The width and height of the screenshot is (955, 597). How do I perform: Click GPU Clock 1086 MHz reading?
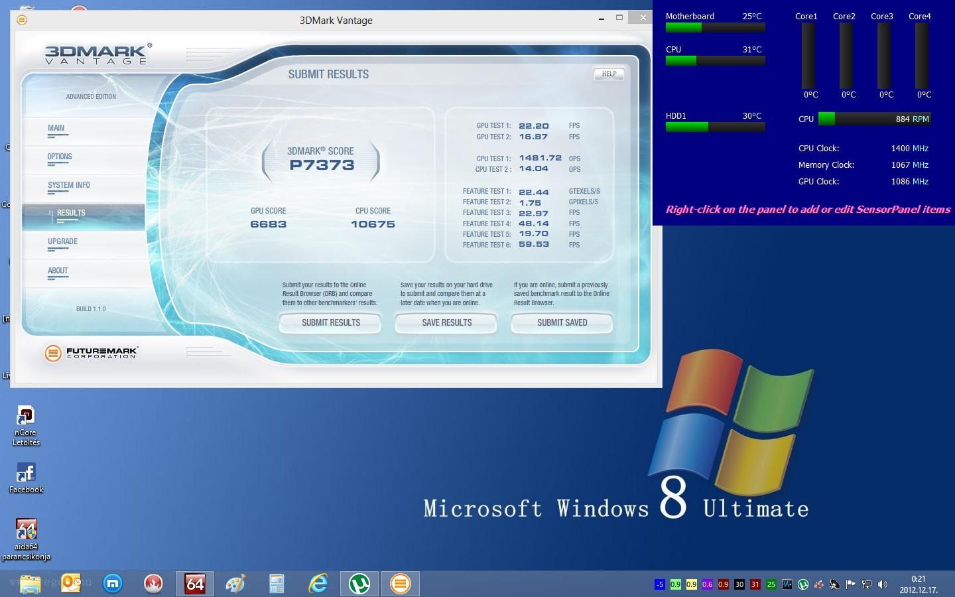coord(909,182)
